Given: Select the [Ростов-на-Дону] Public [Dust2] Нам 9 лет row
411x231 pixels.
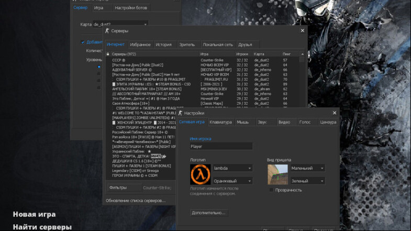Looking at the screenshot, I should click(x=203, y=74).
